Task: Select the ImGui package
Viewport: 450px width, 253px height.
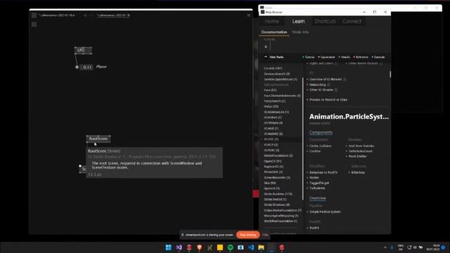Action: (x=271, y=106)
